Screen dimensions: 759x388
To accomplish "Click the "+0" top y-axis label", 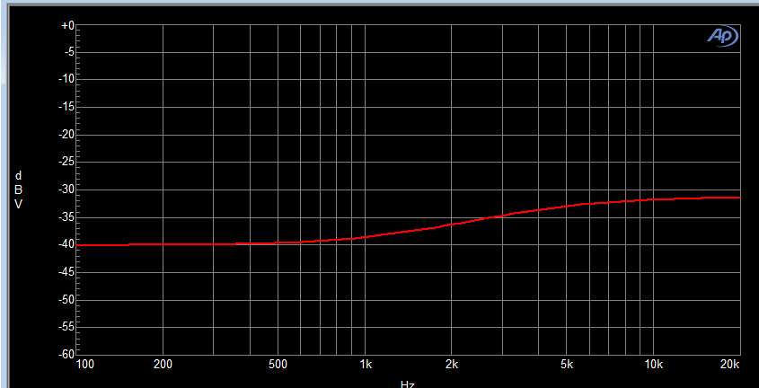I will [x=67, y=25].
